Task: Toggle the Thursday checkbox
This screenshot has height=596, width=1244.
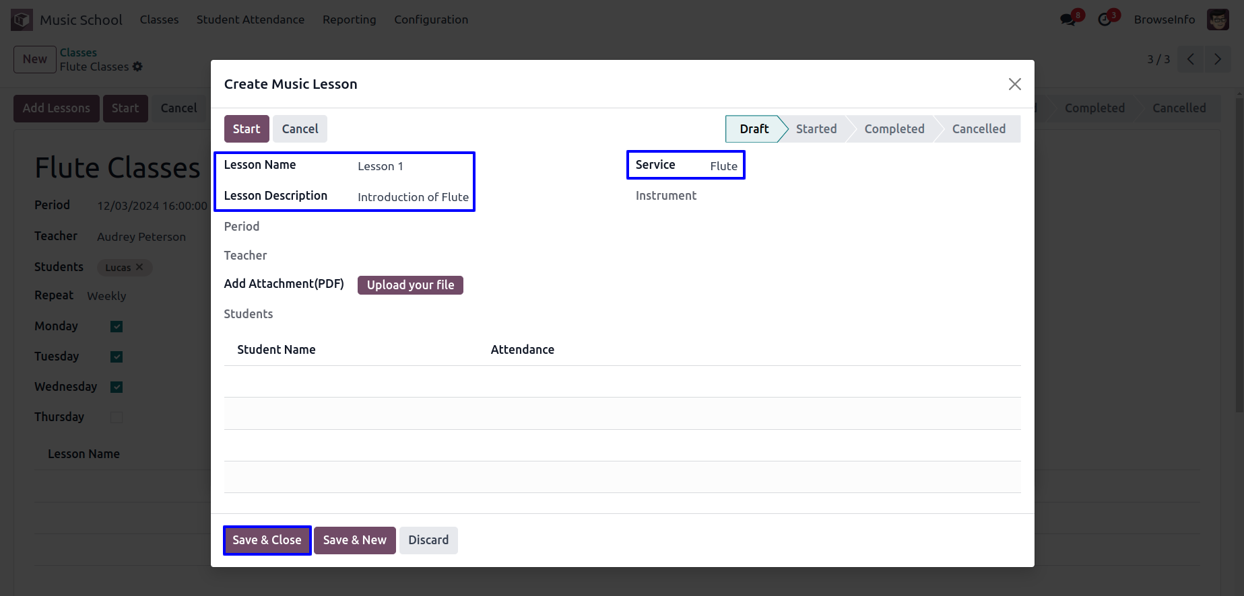Action: (117, 417)
